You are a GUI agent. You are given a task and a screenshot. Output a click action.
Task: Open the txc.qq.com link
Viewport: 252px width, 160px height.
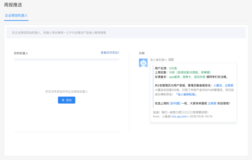click(x=179, y=116)
